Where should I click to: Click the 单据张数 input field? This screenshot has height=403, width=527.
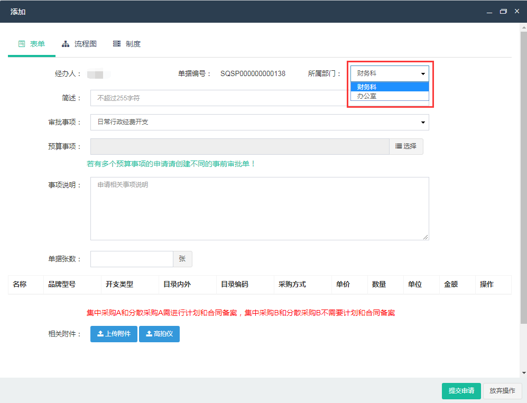coord(132,259)
